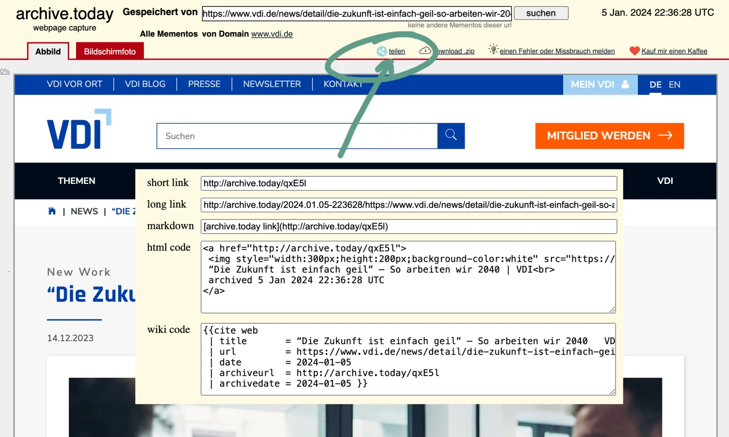Open the PRESSE menu item

[x=204, y=84]
